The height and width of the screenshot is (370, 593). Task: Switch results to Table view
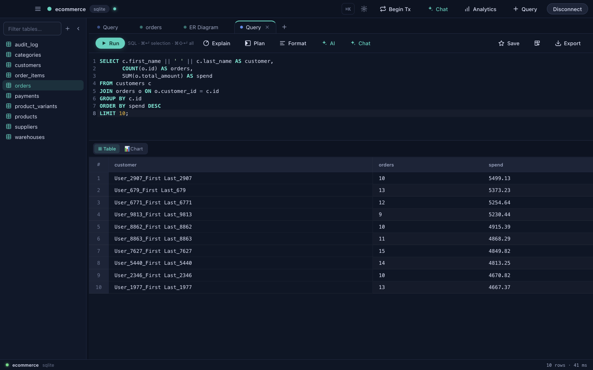pos(107,149)
